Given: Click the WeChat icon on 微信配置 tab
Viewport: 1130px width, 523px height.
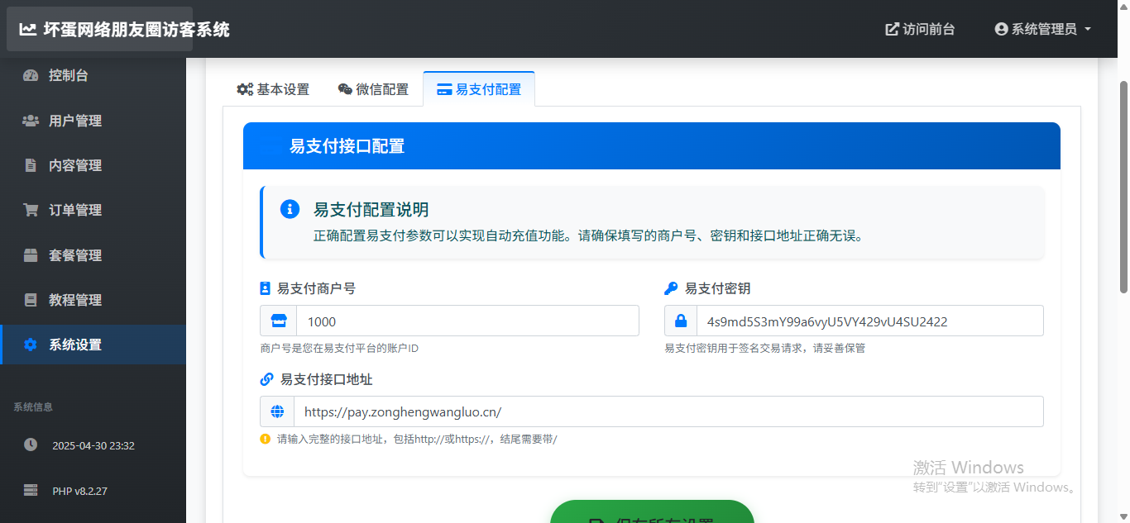Looking at the screenshot, I should coord(345,89).
